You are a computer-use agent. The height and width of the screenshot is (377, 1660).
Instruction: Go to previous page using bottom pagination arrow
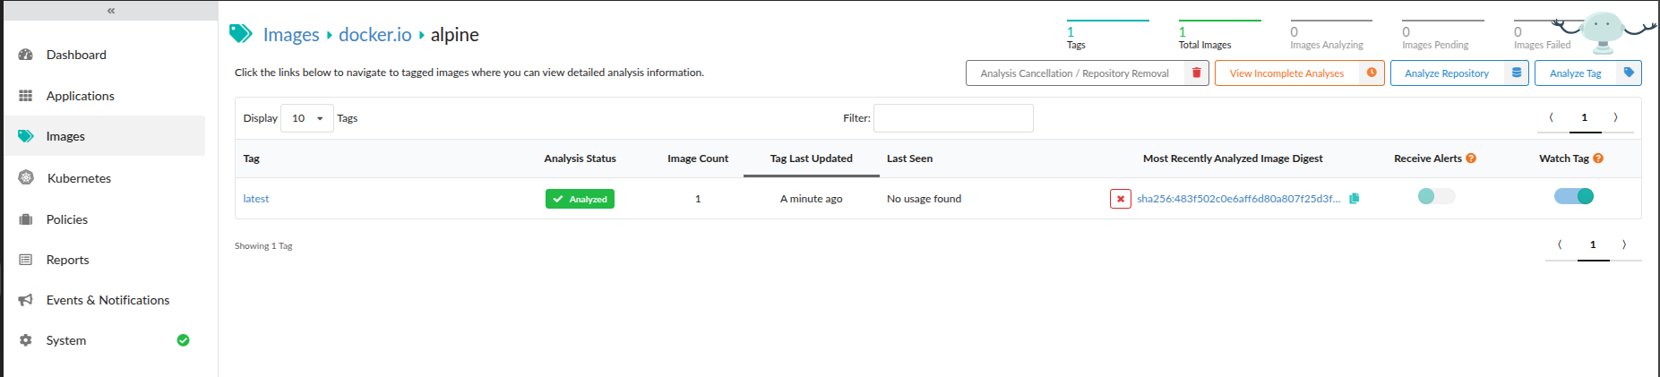click(1560, 244)
